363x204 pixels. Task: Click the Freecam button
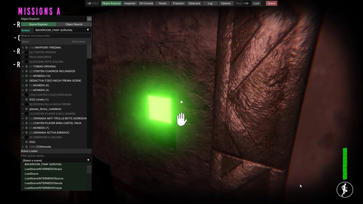point(178,3)
